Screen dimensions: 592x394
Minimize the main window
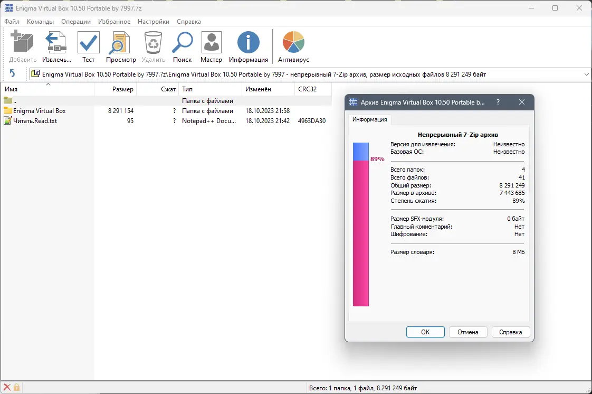tap(531, 8)
